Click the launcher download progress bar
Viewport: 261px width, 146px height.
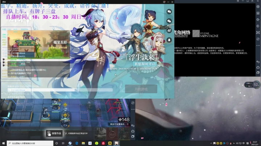(x=60, y=90)
